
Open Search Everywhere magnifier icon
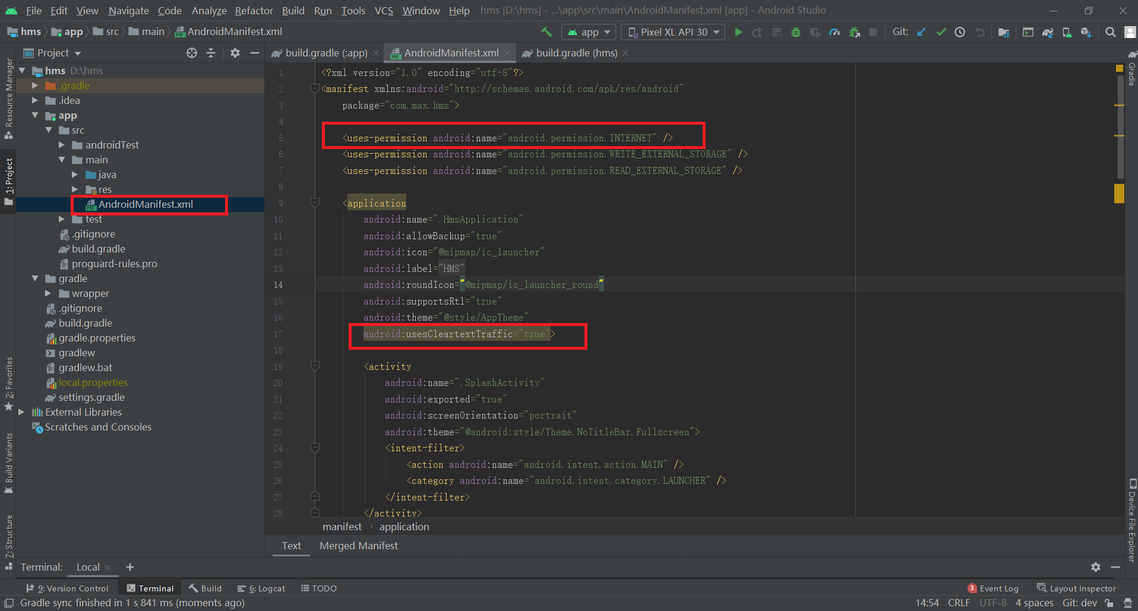pos(1110,32)
